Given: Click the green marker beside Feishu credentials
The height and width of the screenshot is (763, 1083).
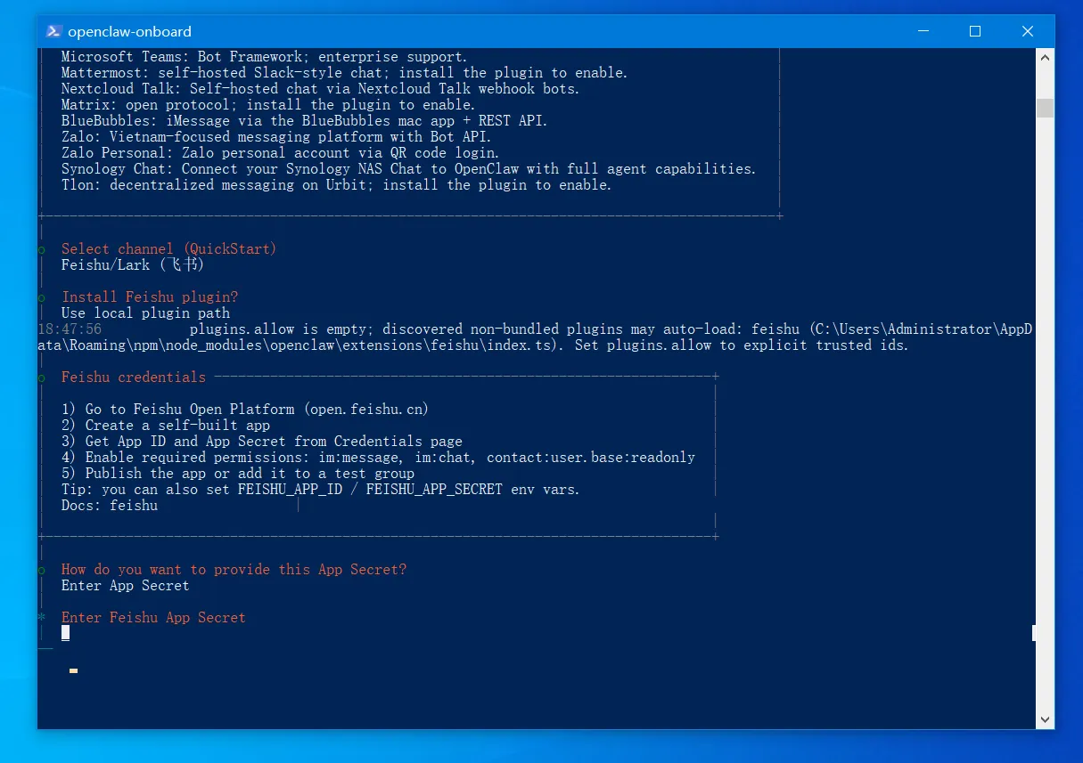Looking at the screenshot, I should (x=42, y=377).
